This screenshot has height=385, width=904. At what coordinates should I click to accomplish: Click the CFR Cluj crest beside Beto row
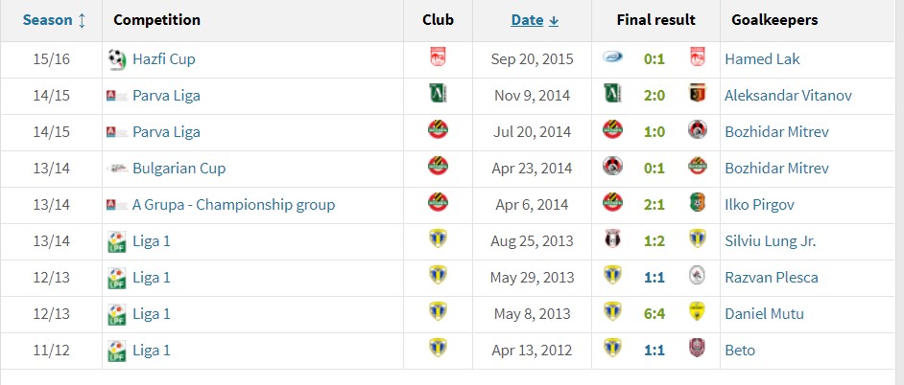pos(698,349)
